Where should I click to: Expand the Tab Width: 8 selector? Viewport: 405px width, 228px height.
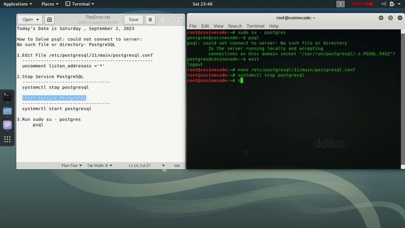[99, 165]
